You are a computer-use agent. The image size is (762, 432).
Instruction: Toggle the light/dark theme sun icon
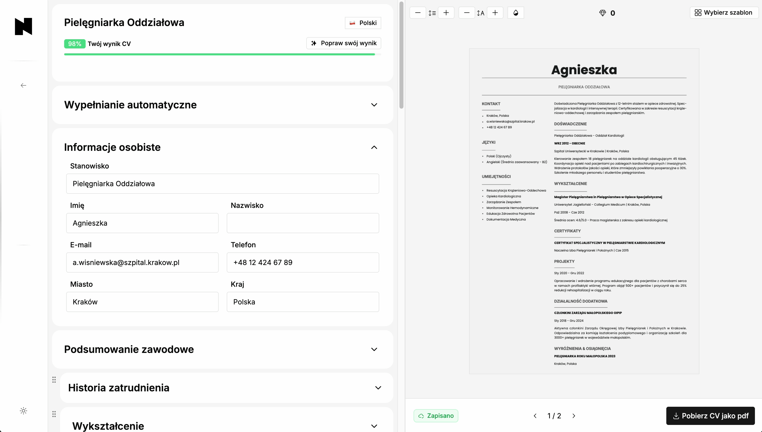pos(23,411)
